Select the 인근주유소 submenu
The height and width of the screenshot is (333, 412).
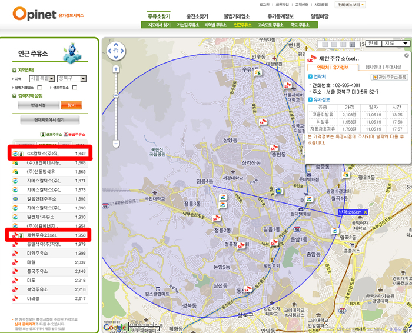(x=242, y=25)
